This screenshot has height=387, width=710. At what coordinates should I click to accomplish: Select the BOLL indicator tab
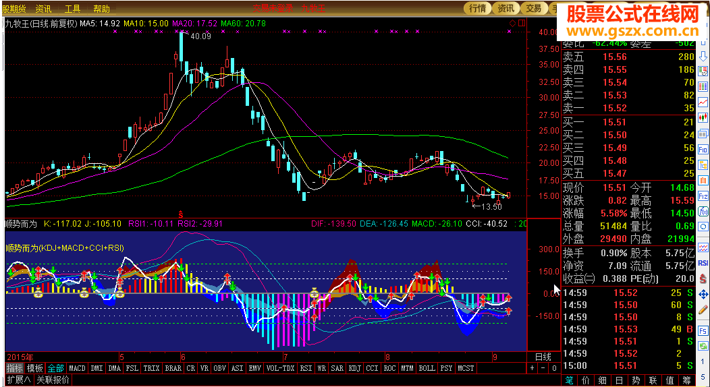point(427,369)
